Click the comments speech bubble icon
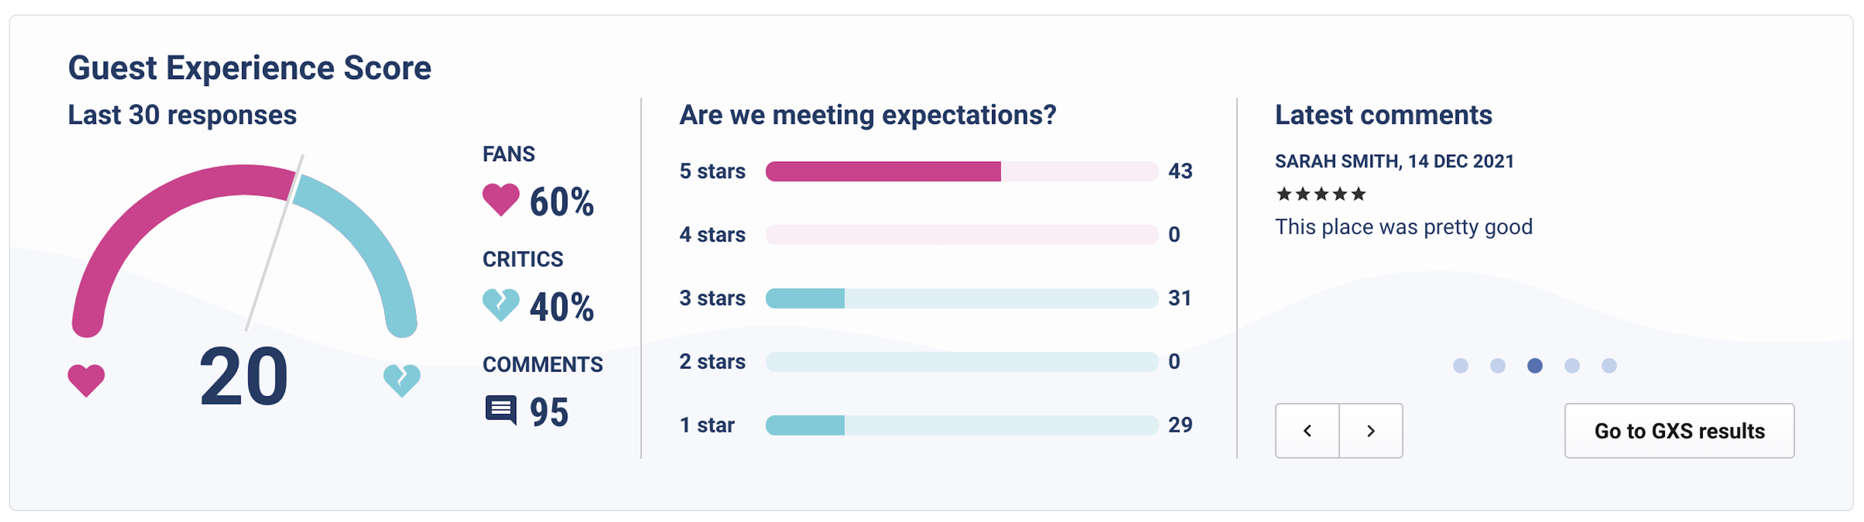 click(x=500, y=411)
